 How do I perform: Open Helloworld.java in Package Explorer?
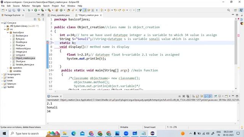23,49
